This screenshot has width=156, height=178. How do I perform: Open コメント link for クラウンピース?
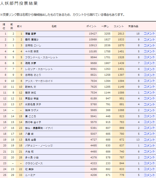tap(149, 163)
